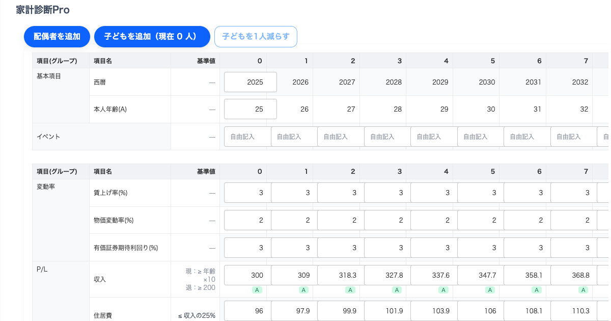611x321 pixels.
Task: Click the 物価変動率(%) input in column 3
Action: click(387, 220)
